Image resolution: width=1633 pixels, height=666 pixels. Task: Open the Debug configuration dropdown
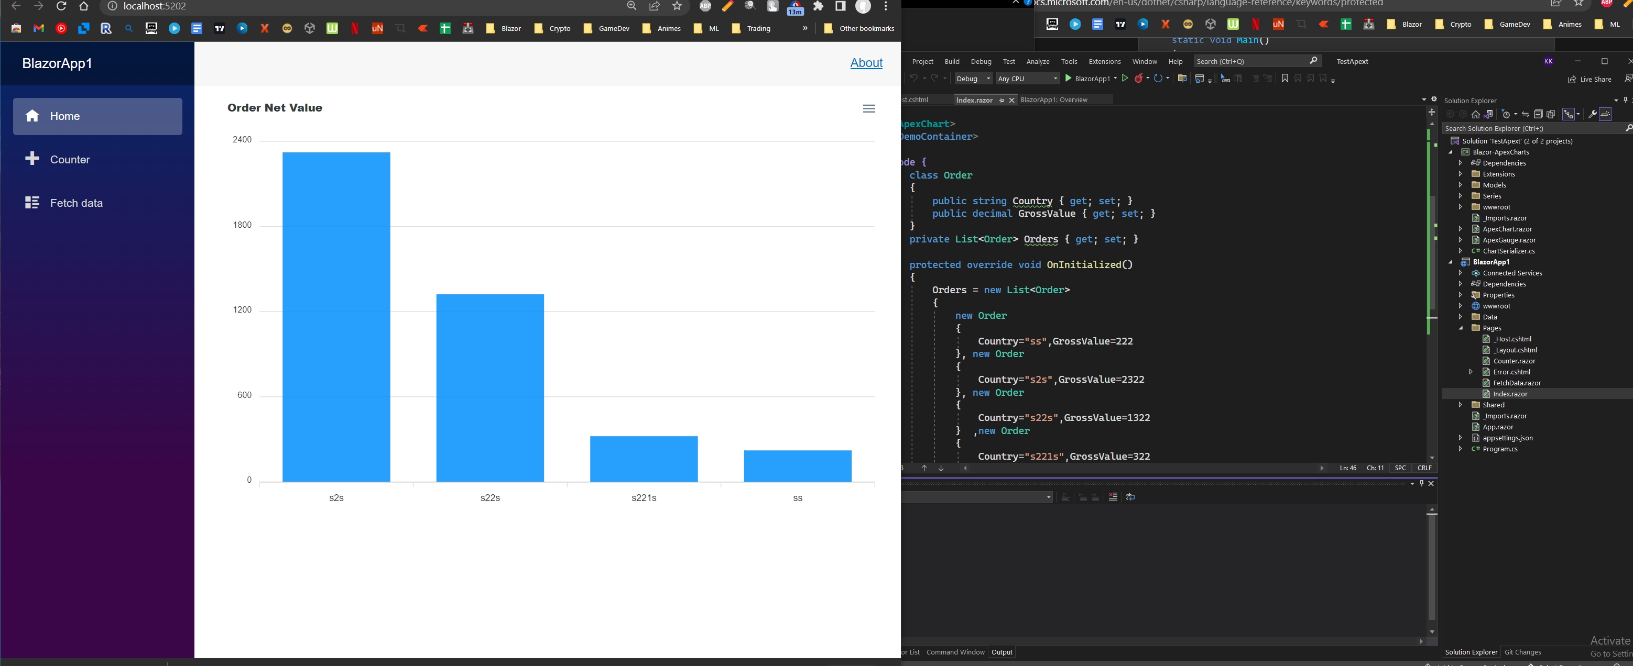(x=973, y=79)
